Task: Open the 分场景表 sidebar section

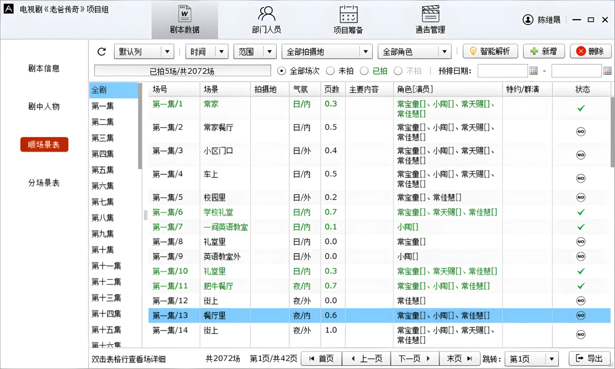Action: tap(44, 183)
